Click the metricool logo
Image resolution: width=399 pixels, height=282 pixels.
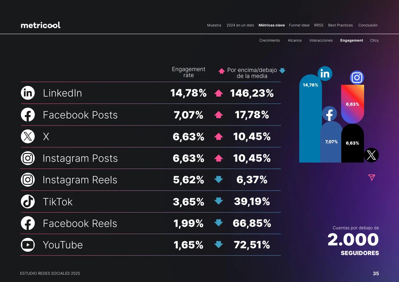tap(41, 25)
